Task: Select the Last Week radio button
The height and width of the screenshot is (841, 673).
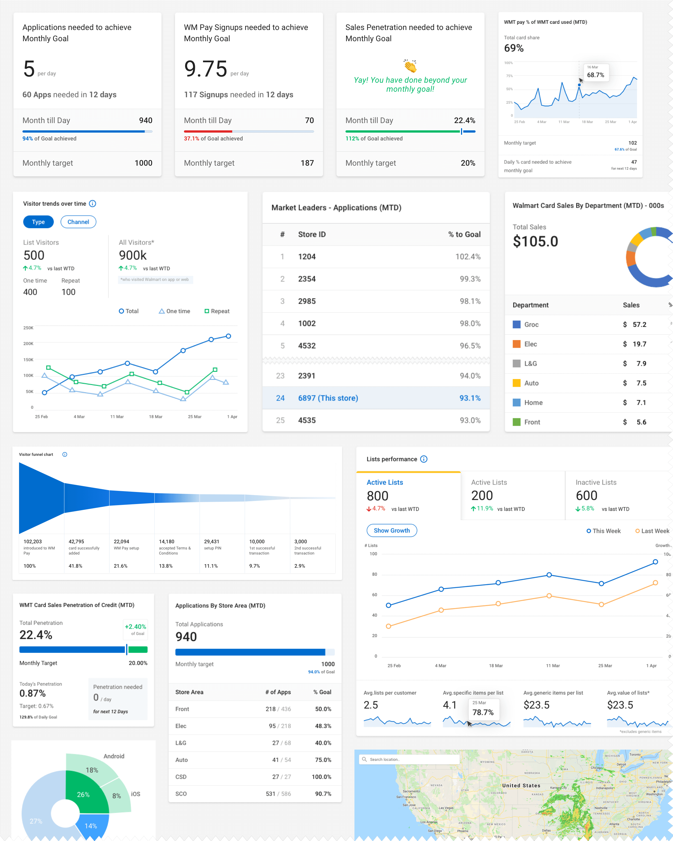Action: click(x=637, y=531)
